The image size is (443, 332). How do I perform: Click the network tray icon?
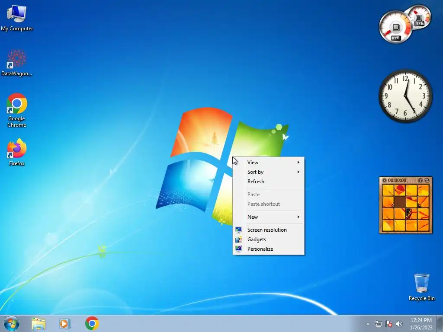click(x=378, y=324)
